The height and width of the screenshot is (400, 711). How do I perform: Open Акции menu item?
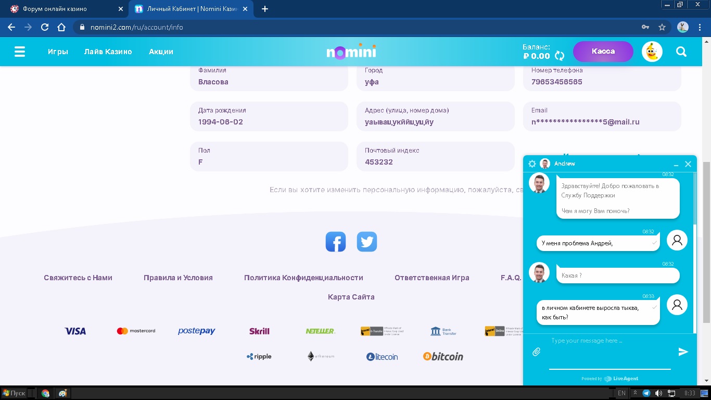161,52
